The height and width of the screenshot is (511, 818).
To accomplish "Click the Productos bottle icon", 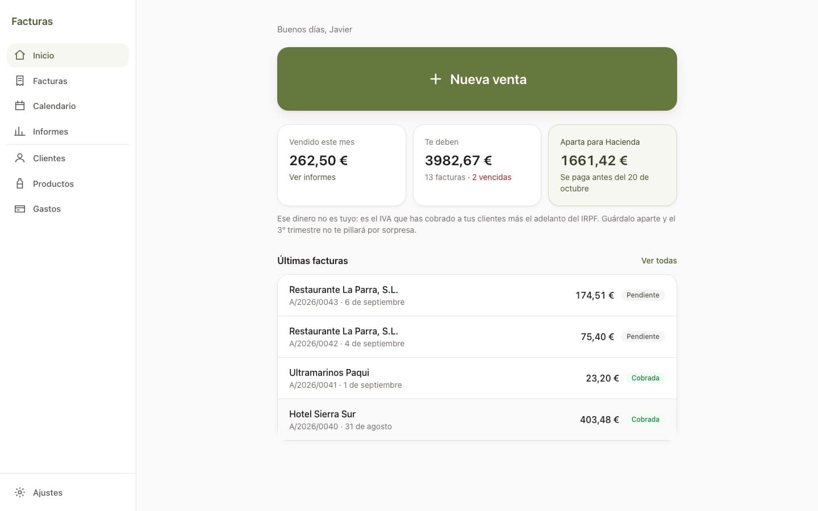I will tap(20, 183).
